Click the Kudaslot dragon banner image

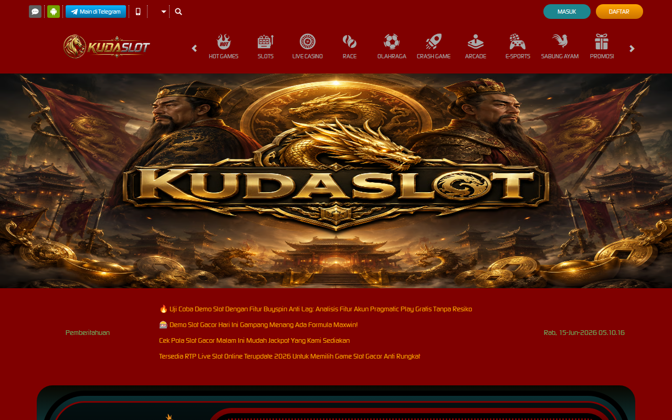pyautogui.click(x=336, y=181)
